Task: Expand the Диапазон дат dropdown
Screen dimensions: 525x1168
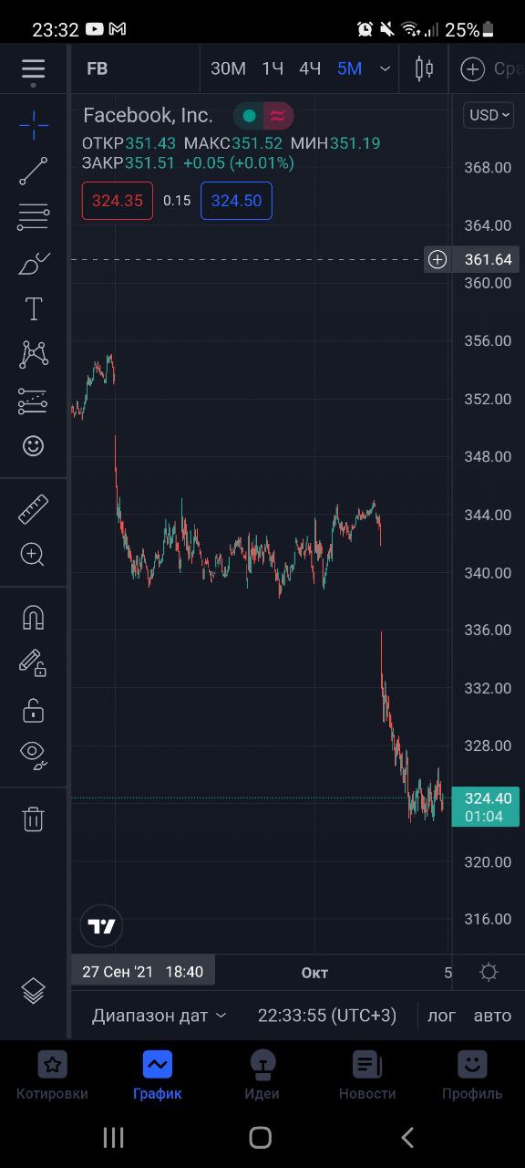Action: pos(159,1016)
